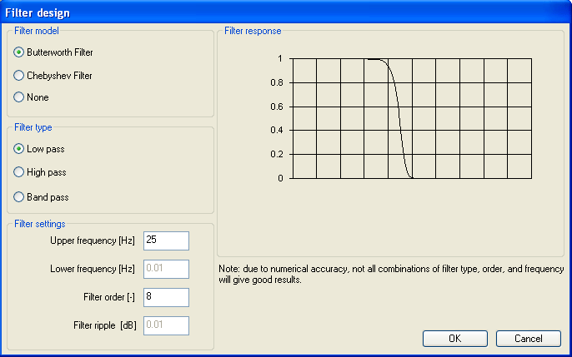The image size is (572, 357).
Task: Focus the Filter order input field
Action: 166,297
